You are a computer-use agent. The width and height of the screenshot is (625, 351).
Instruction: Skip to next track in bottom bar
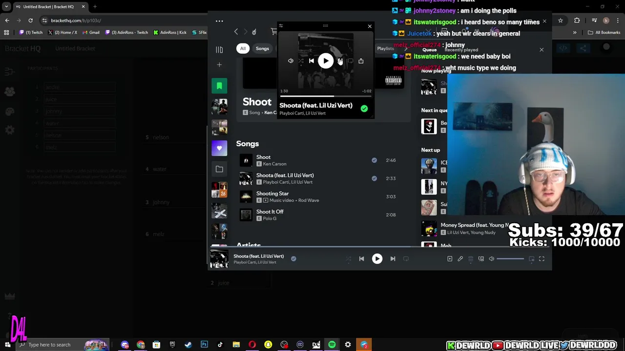coord(393,259)
